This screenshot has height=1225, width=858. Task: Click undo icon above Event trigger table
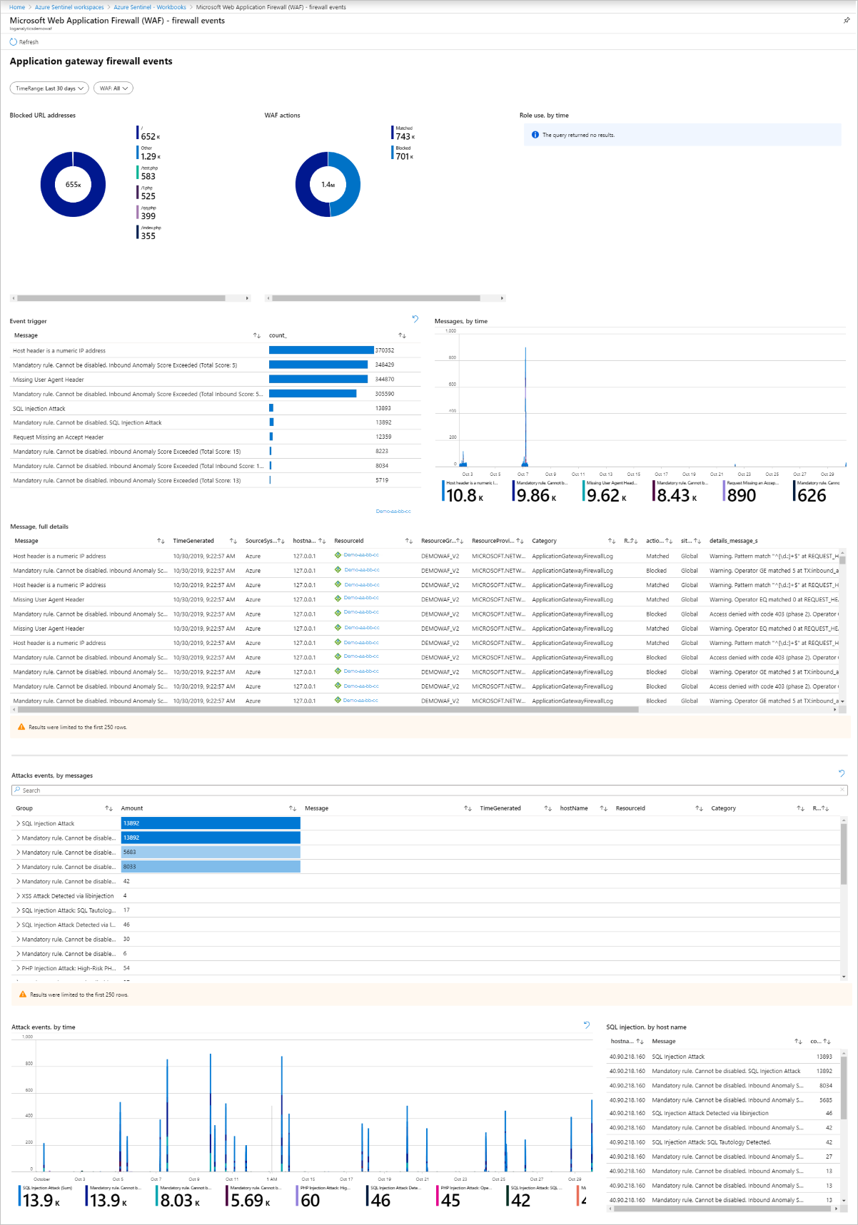click(x=415, y=319)
